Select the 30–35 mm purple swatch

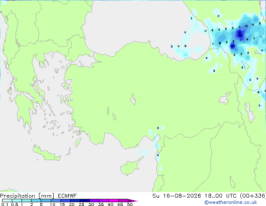tap(94, 201)
